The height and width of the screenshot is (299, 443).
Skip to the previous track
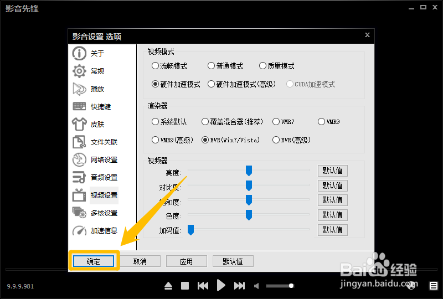pyautogui.click(x=203, y=286)
